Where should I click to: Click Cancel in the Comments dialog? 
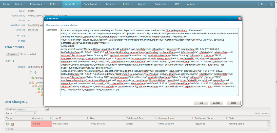click(x=216, y=103)
